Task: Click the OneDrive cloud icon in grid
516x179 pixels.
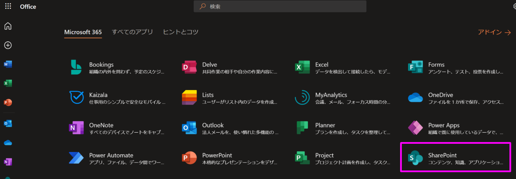Action: point(415,97)
